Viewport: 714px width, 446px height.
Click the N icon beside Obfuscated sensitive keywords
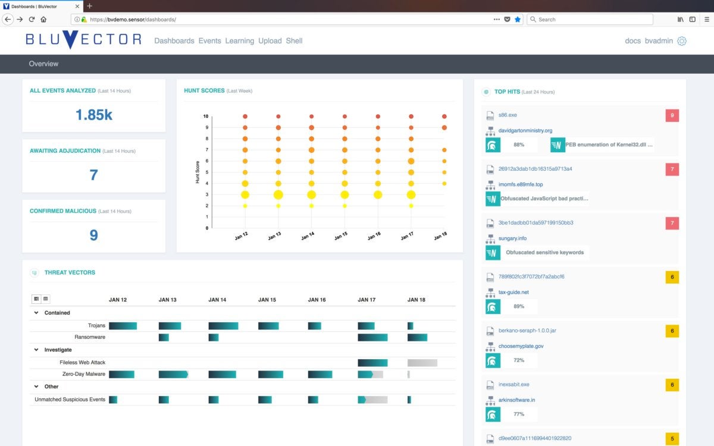(x=493, y=253)
